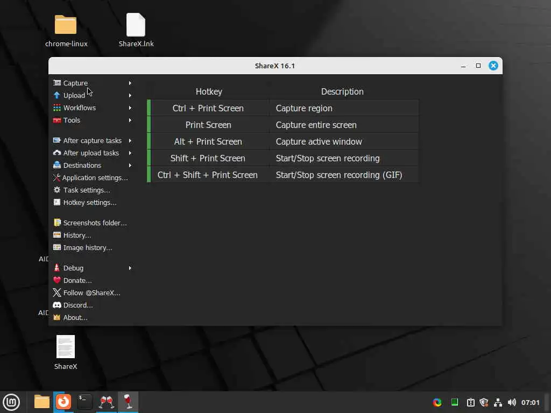Click the After upload tasks cloud icon
Viewport: 551px width, 413px height.
click(57, 153)
